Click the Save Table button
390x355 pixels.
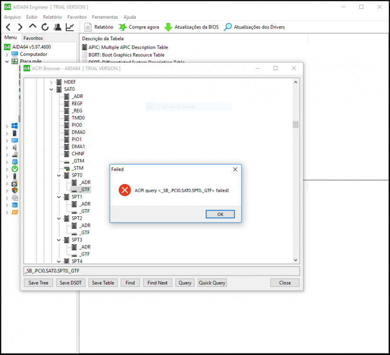(103, 283)
